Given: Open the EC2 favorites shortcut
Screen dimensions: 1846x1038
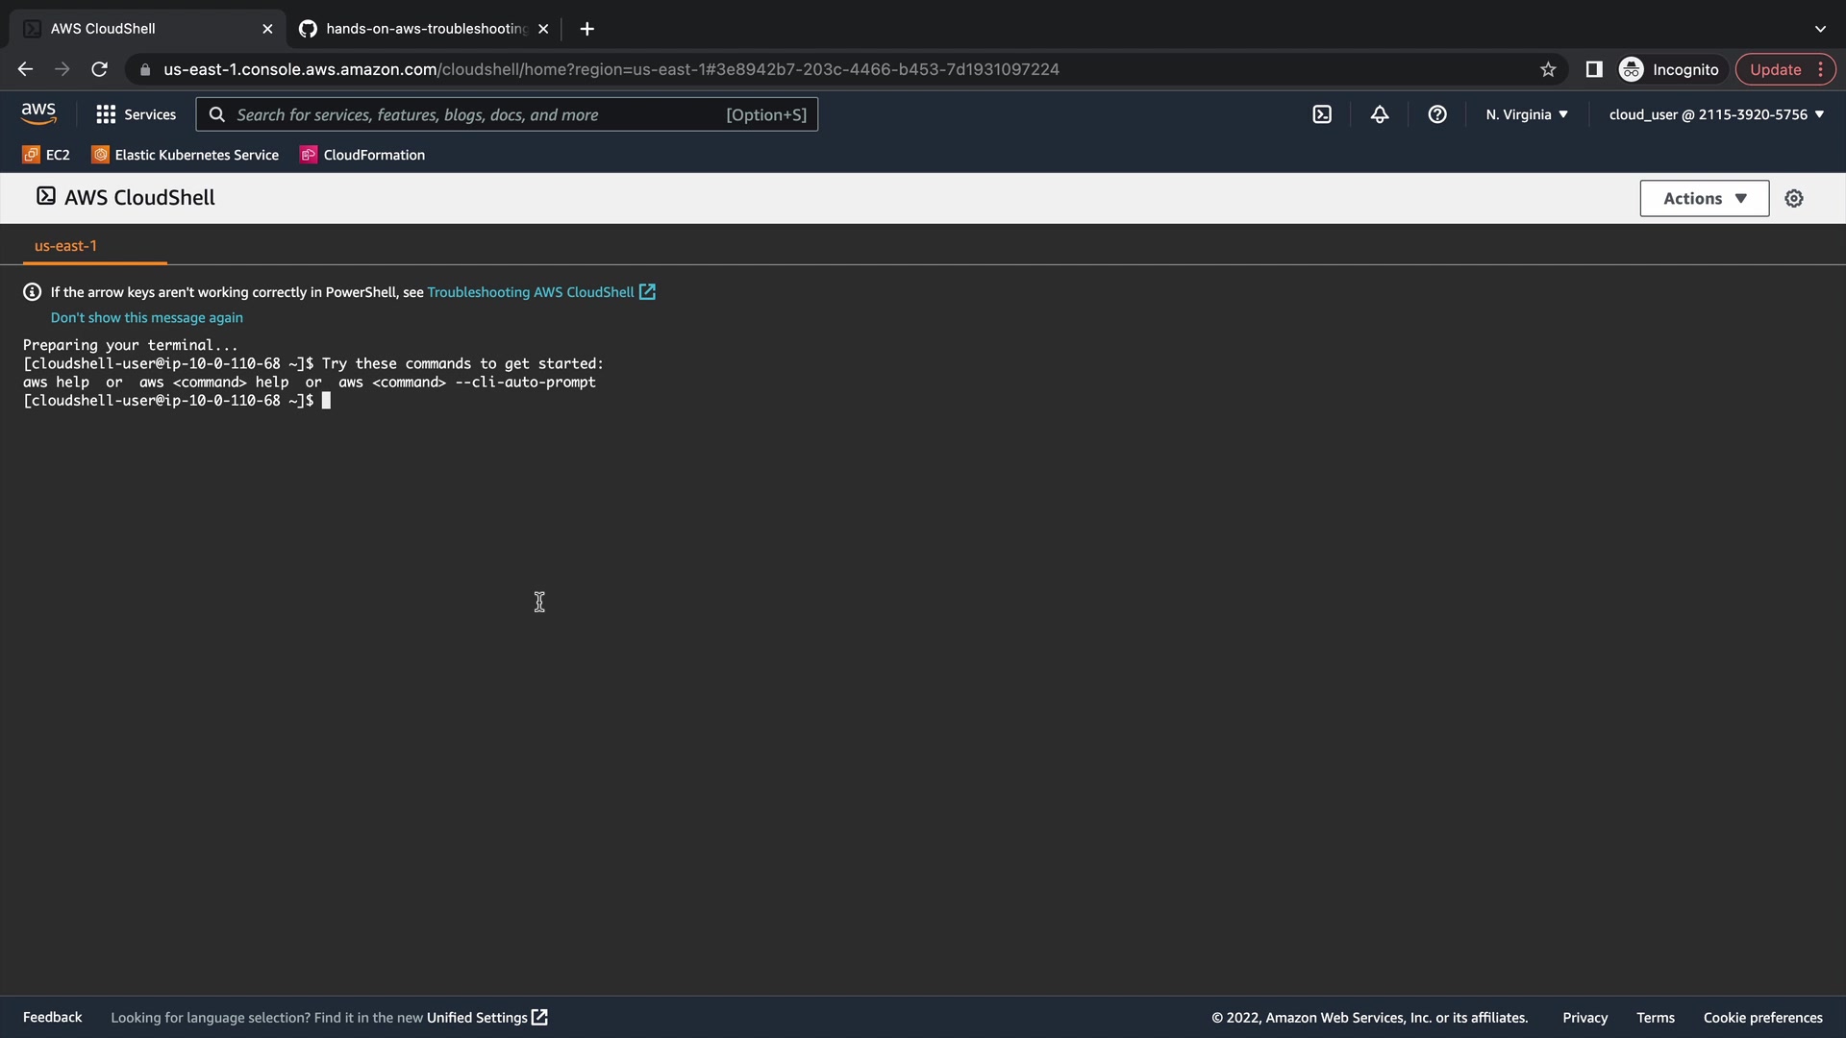Looking at the screenshot, I should 46,155.
